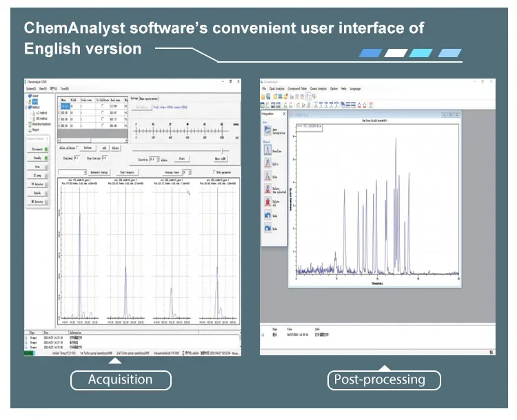The height and width of the screenshot is (420, 517).
Task: Open the Option menu
Action: click(334, 89)
